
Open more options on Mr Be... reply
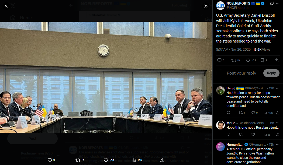point(278,123)
